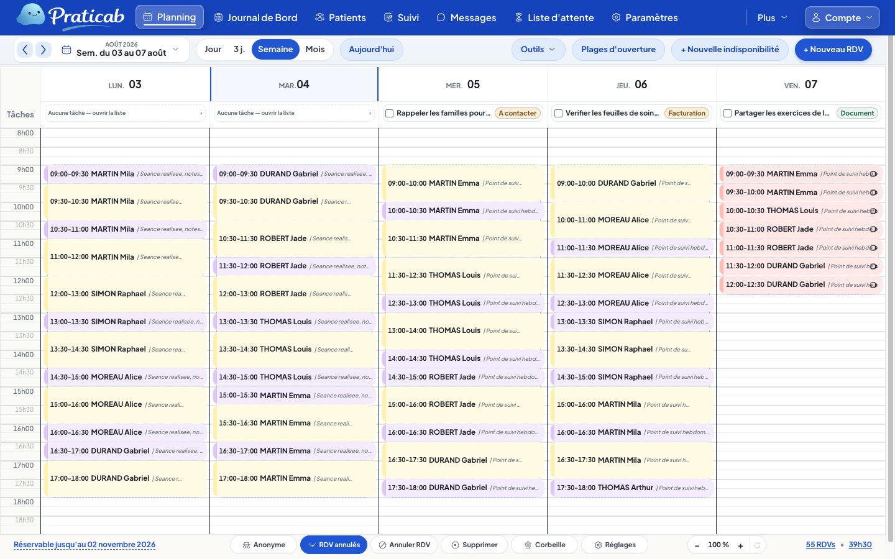
Task: Check the Partager les exercices task
Action: pos(727,113)
